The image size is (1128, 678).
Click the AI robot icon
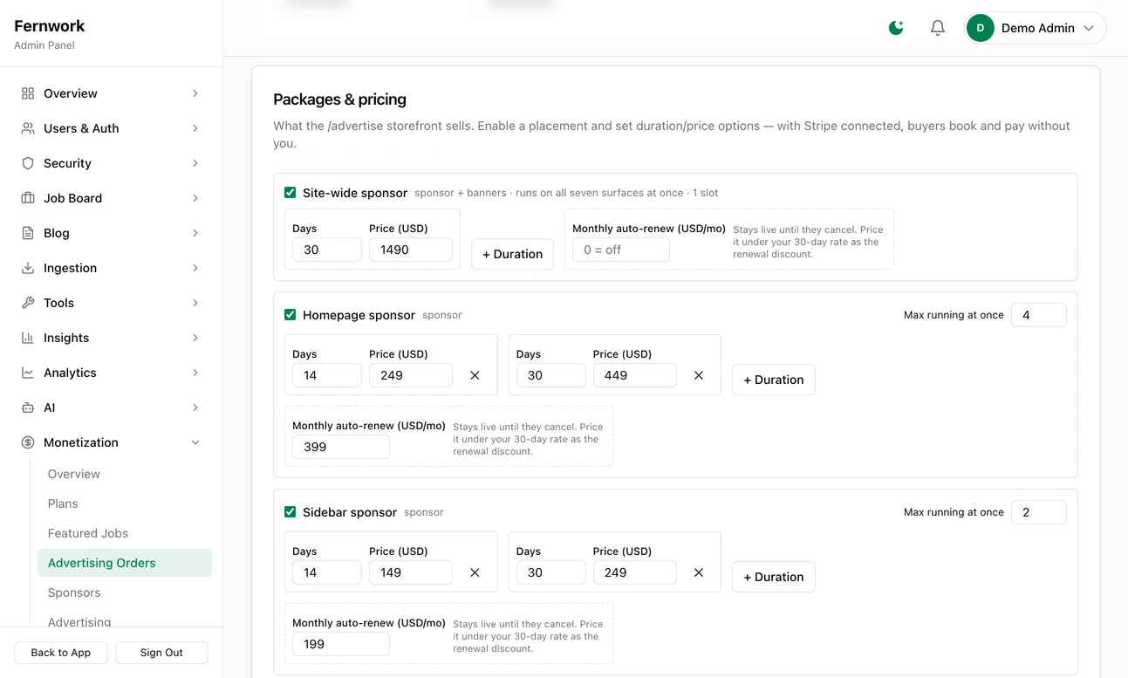pos(28,407)
